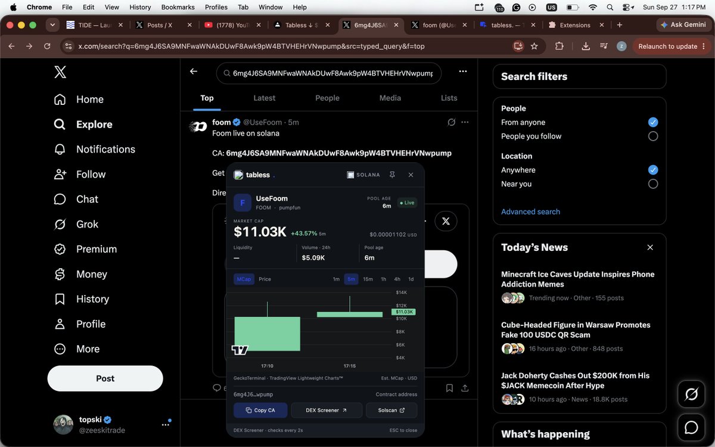Switch to Extensions browser tab
715x447 pixels.
[x=574, y=25]
